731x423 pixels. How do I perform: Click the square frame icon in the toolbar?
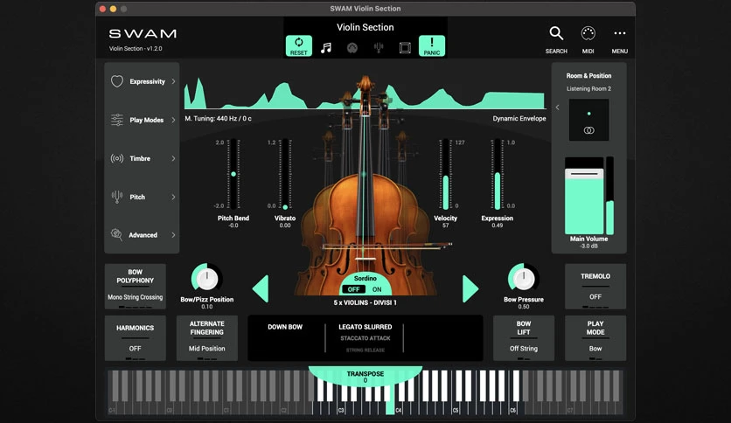(405, 47)
